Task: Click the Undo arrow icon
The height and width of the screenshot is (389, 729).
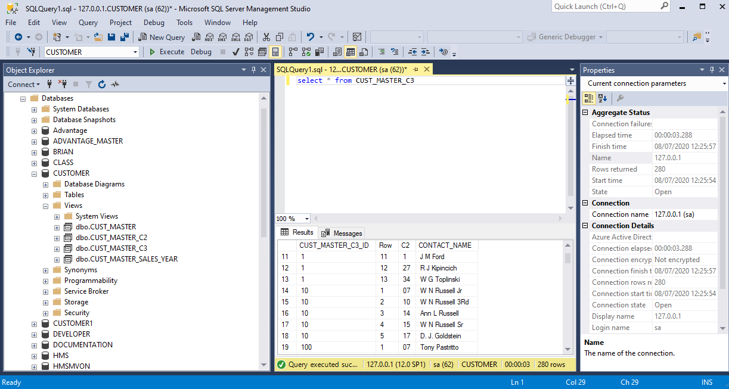Action: tap(310, 37)
